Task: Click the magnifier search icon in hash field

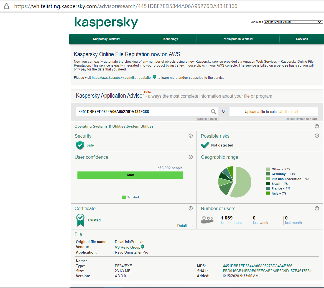Action: 213,112
